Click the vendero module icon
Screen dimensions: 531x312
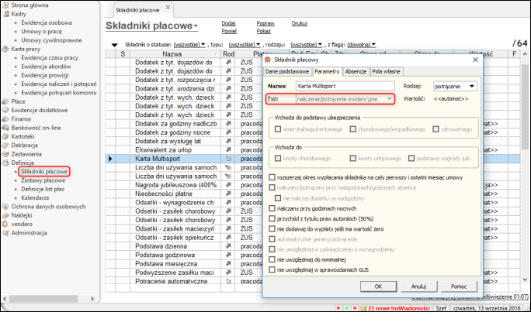coord(5,224)
